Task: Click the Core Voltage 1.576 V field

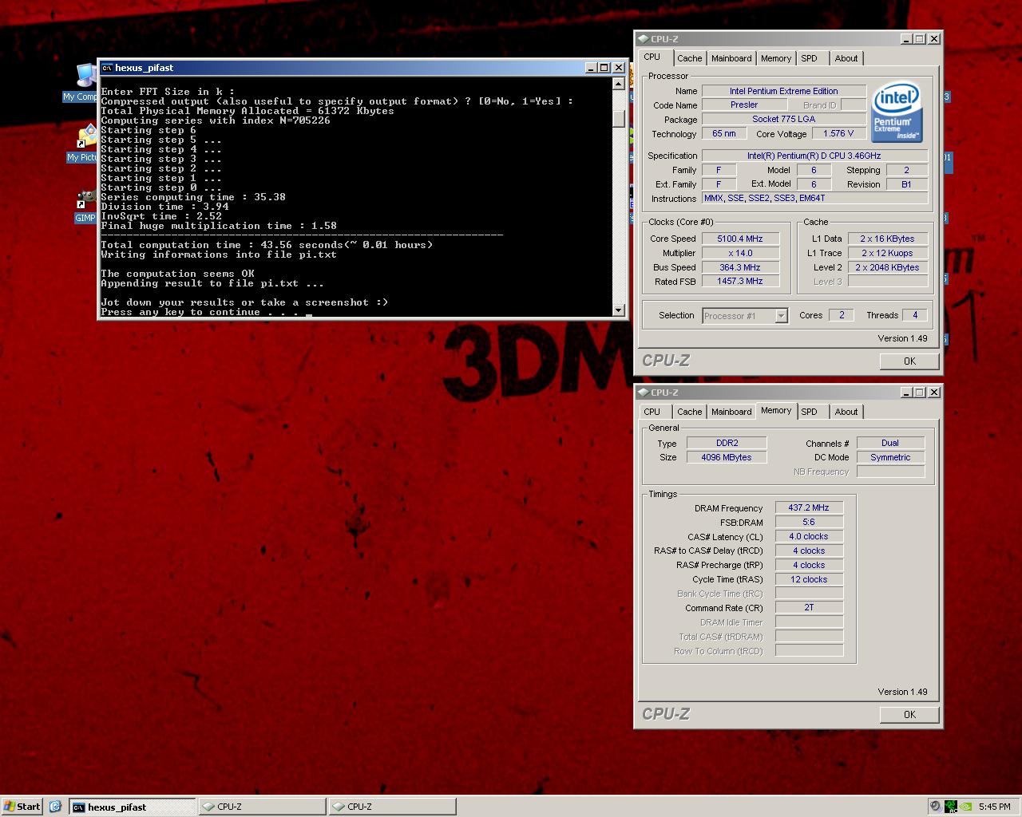Action: (838, 133)
